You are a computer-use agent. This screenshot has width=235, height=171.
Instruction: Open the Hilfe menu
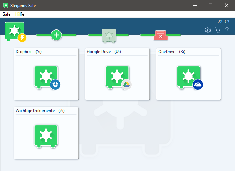click(x=19, y=14)
